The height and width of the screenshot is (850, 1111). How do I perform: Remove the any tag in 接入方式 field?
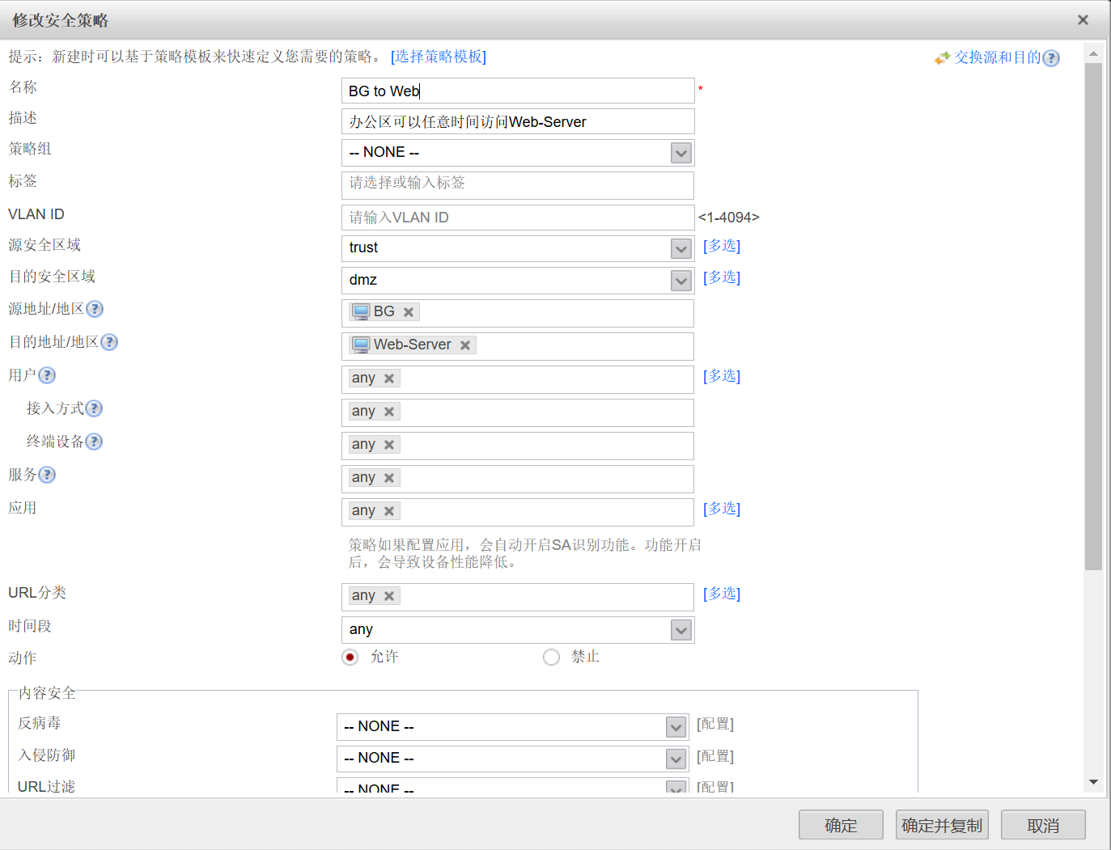coord(389,412)
